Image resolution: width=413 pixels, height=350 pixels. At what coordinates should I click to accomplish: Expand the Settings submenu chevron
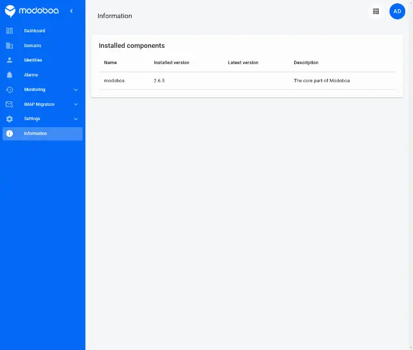[x=76, y=119]
